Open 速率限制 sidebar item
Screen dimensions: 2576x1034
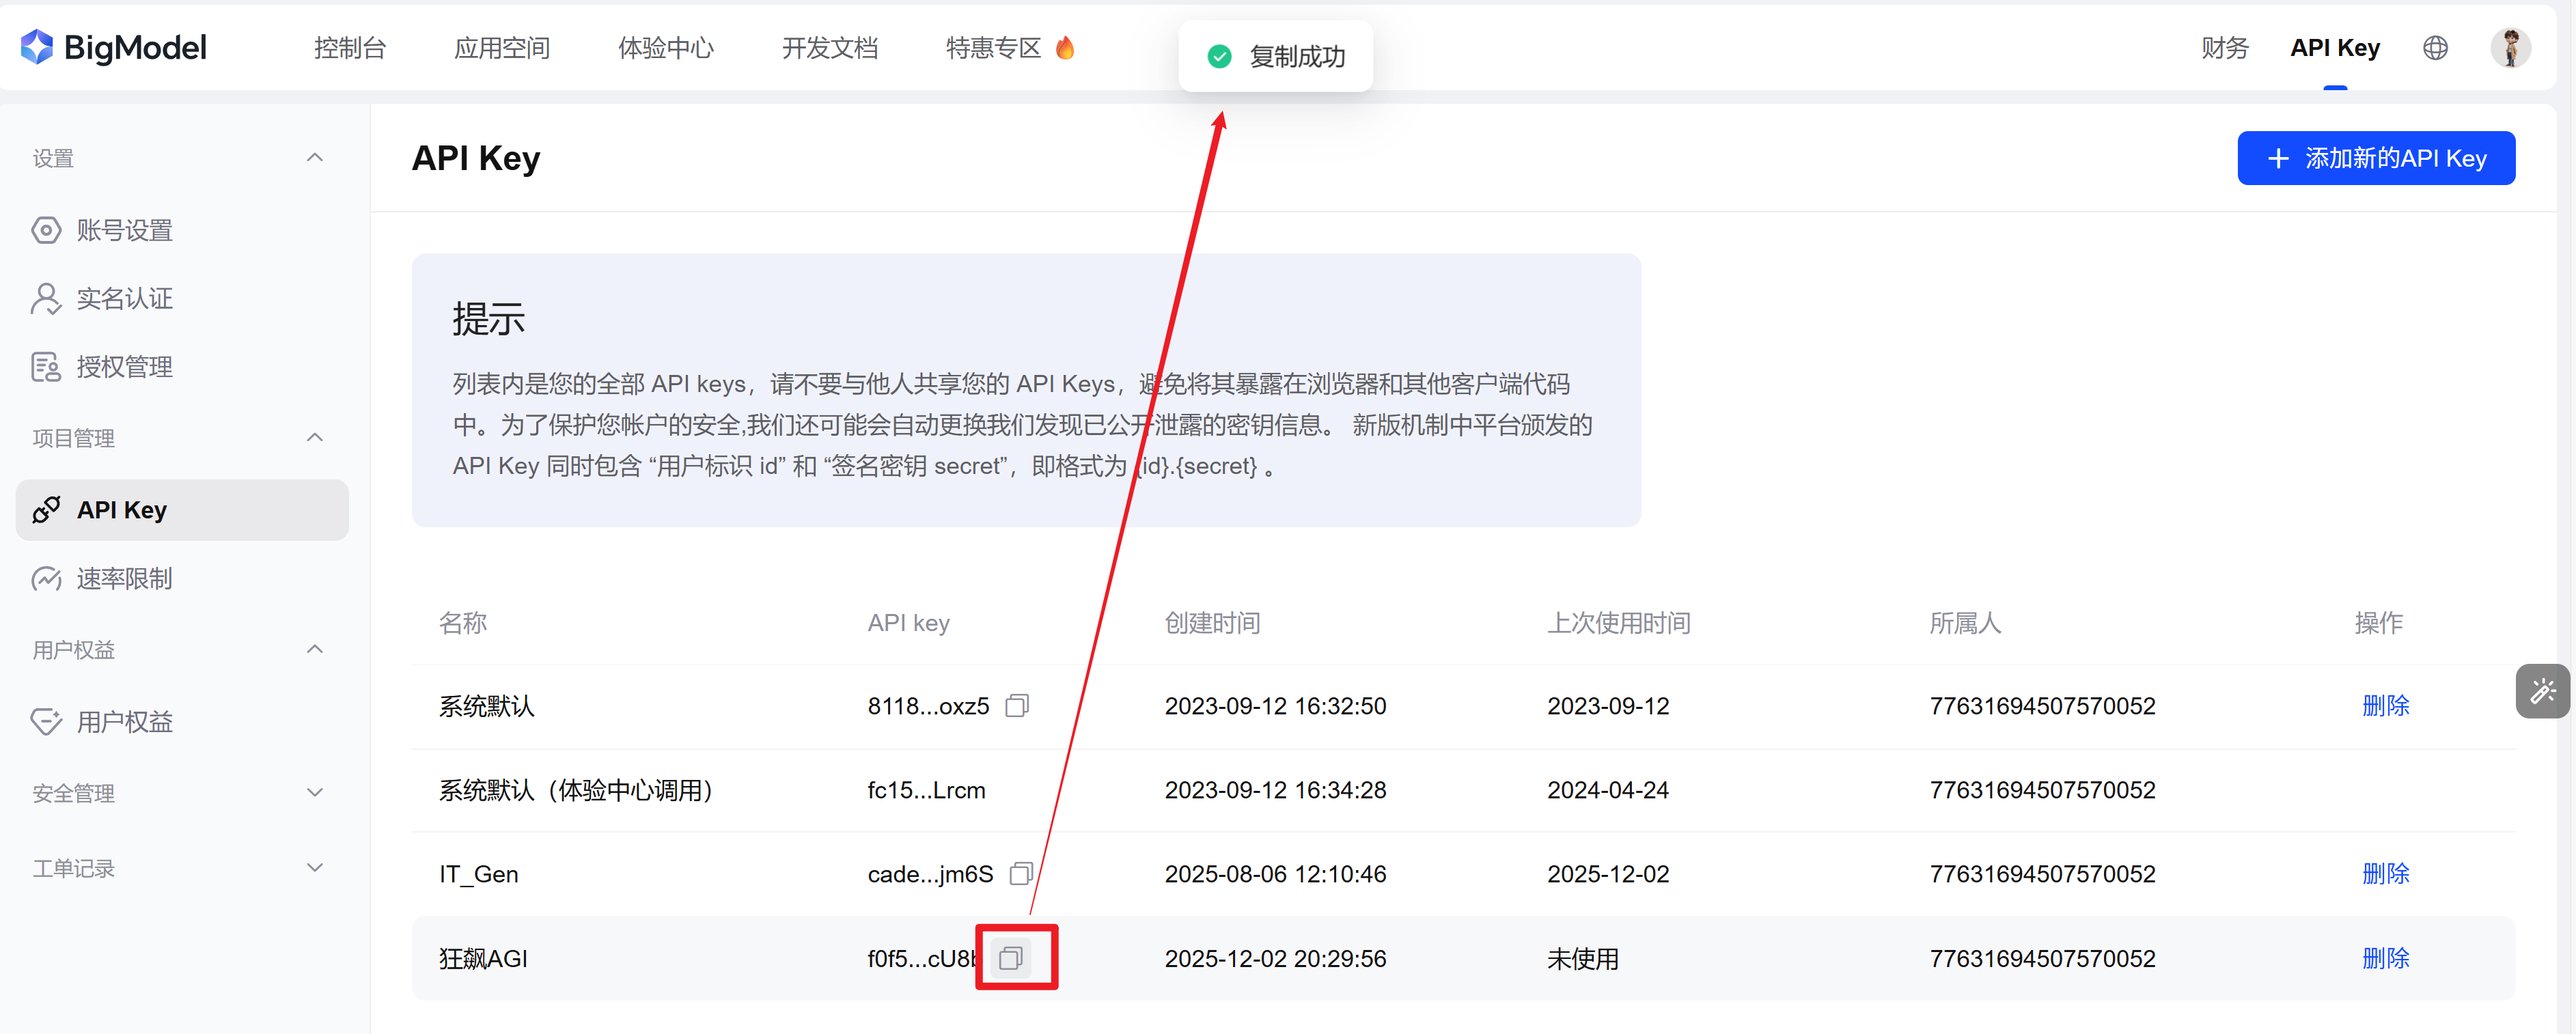(x=124, y=578)
